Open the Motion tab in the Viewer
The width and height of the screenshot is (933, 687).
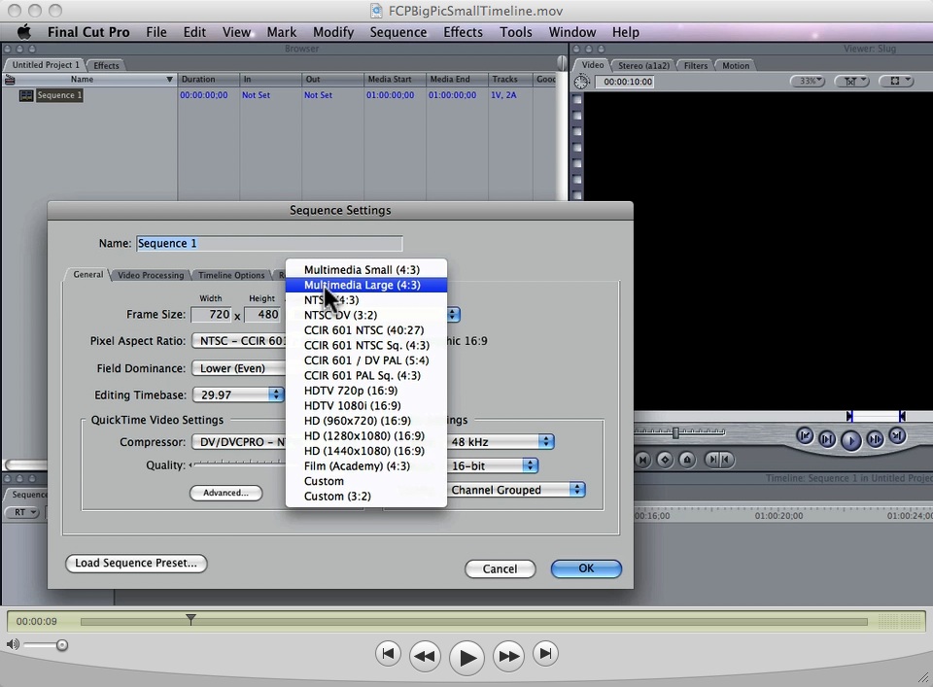[736, 65]
